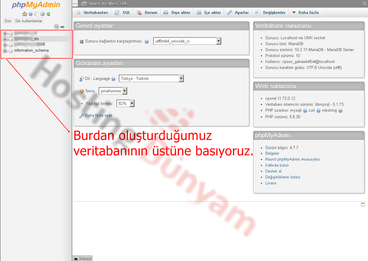368x261 pixels.
Task: Open the Tema pmahomme dropdown
Action: (113, 91)
